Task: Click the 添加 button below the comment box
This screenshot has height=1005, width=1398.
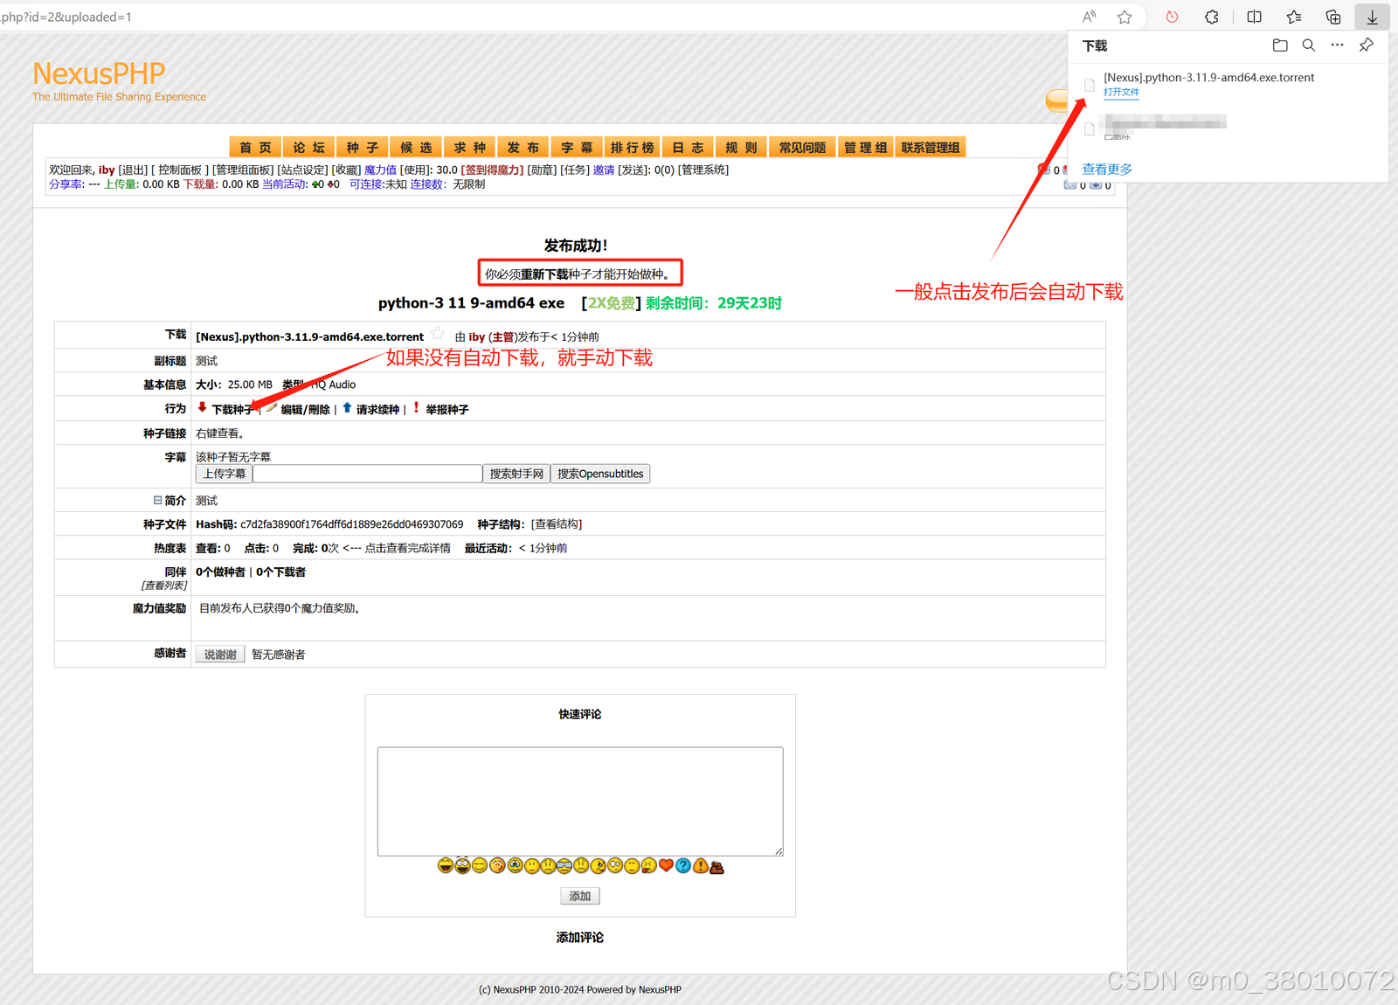Action: (580, 896)
